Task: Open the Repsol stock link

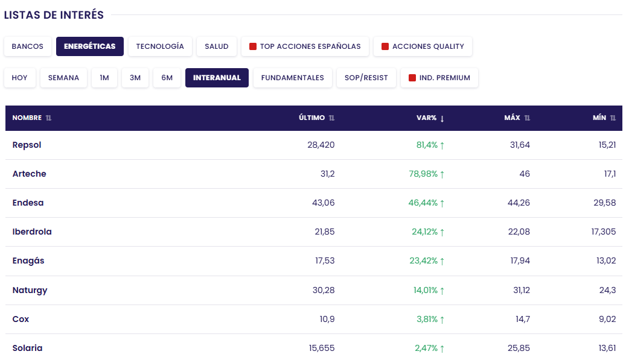Action: click(x=27, y=145)
